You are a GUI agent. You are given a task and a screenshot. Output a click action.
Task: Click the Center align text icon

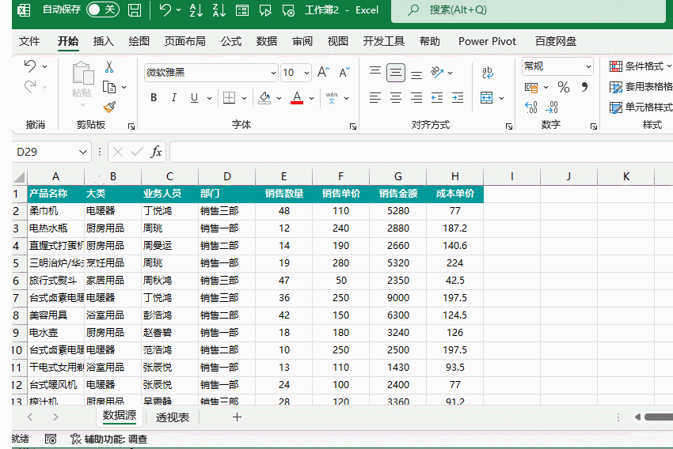pos(395,98)
